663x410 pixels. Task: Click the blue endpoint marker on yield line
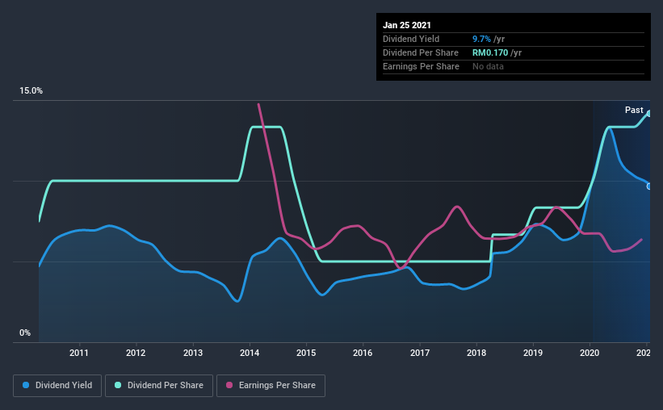(648, 186)
